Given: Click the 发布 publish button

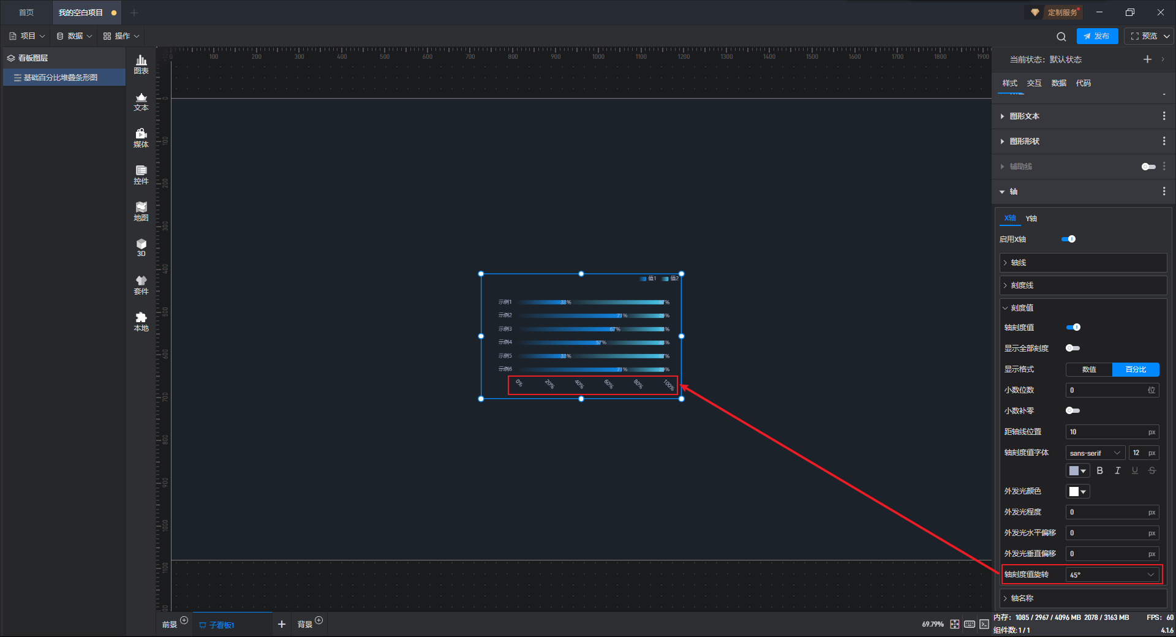Looking at the screenshot, I should pyautogui.click(x=1097, y=36).
